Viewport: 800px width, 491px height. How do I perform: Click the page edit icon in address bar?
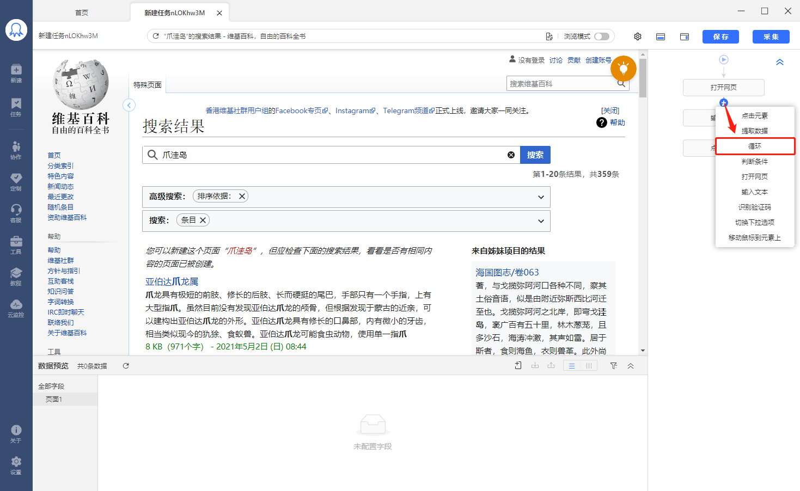coord(549,36)
